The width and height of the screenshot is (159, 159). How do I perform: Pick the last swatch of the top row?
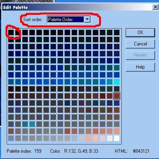coord(117,33)
